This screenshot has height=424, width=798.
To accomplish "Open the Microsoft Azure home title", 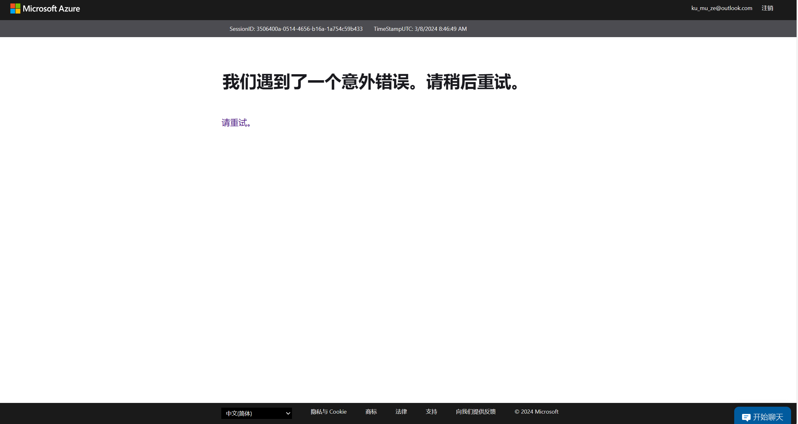I will pyautogui.click(x=51, y=8).
